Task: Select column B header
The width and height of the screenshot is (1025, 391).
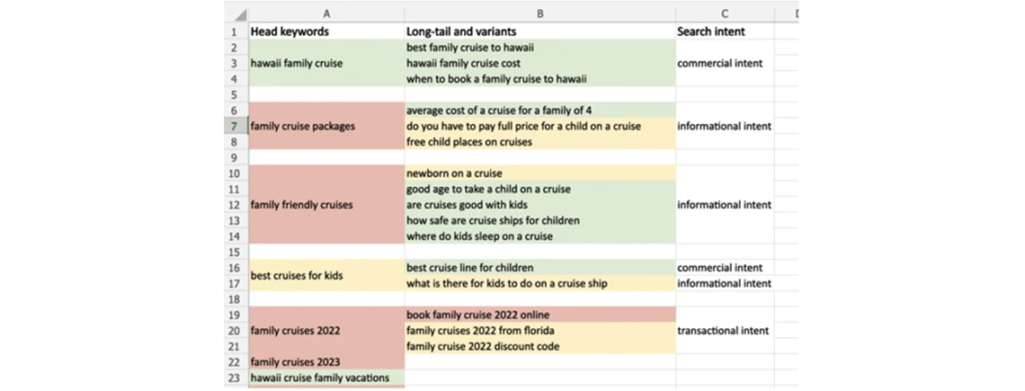Action: [539, 14]
